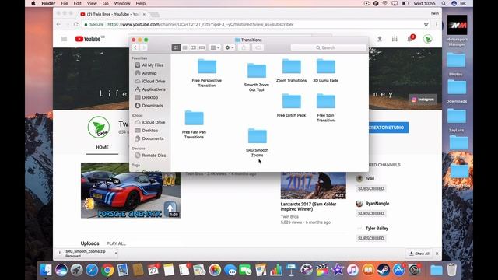Open the YouTube account avatar
The image size is (498, 280).
428,39
